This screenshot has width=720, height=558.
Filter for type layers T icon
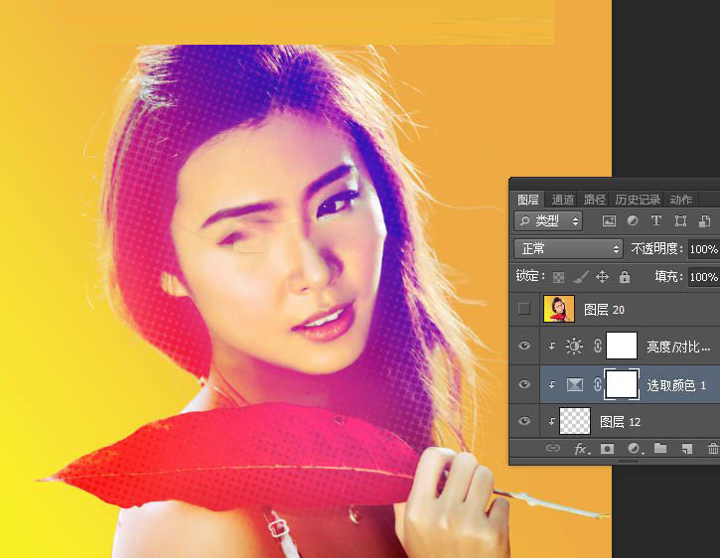[x=656, y=220]
